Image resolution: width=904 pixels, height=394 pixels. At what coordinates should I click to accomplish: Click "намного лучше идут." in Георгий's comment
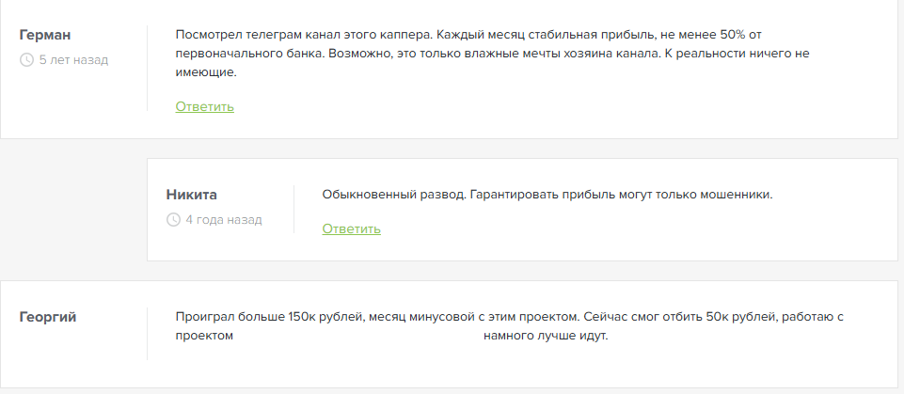(546, 336)
